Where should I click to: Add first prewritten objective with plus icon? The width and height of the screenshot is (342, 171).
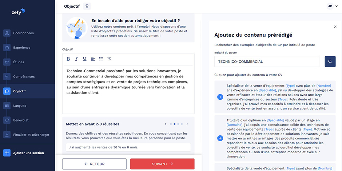pos(220,97)
